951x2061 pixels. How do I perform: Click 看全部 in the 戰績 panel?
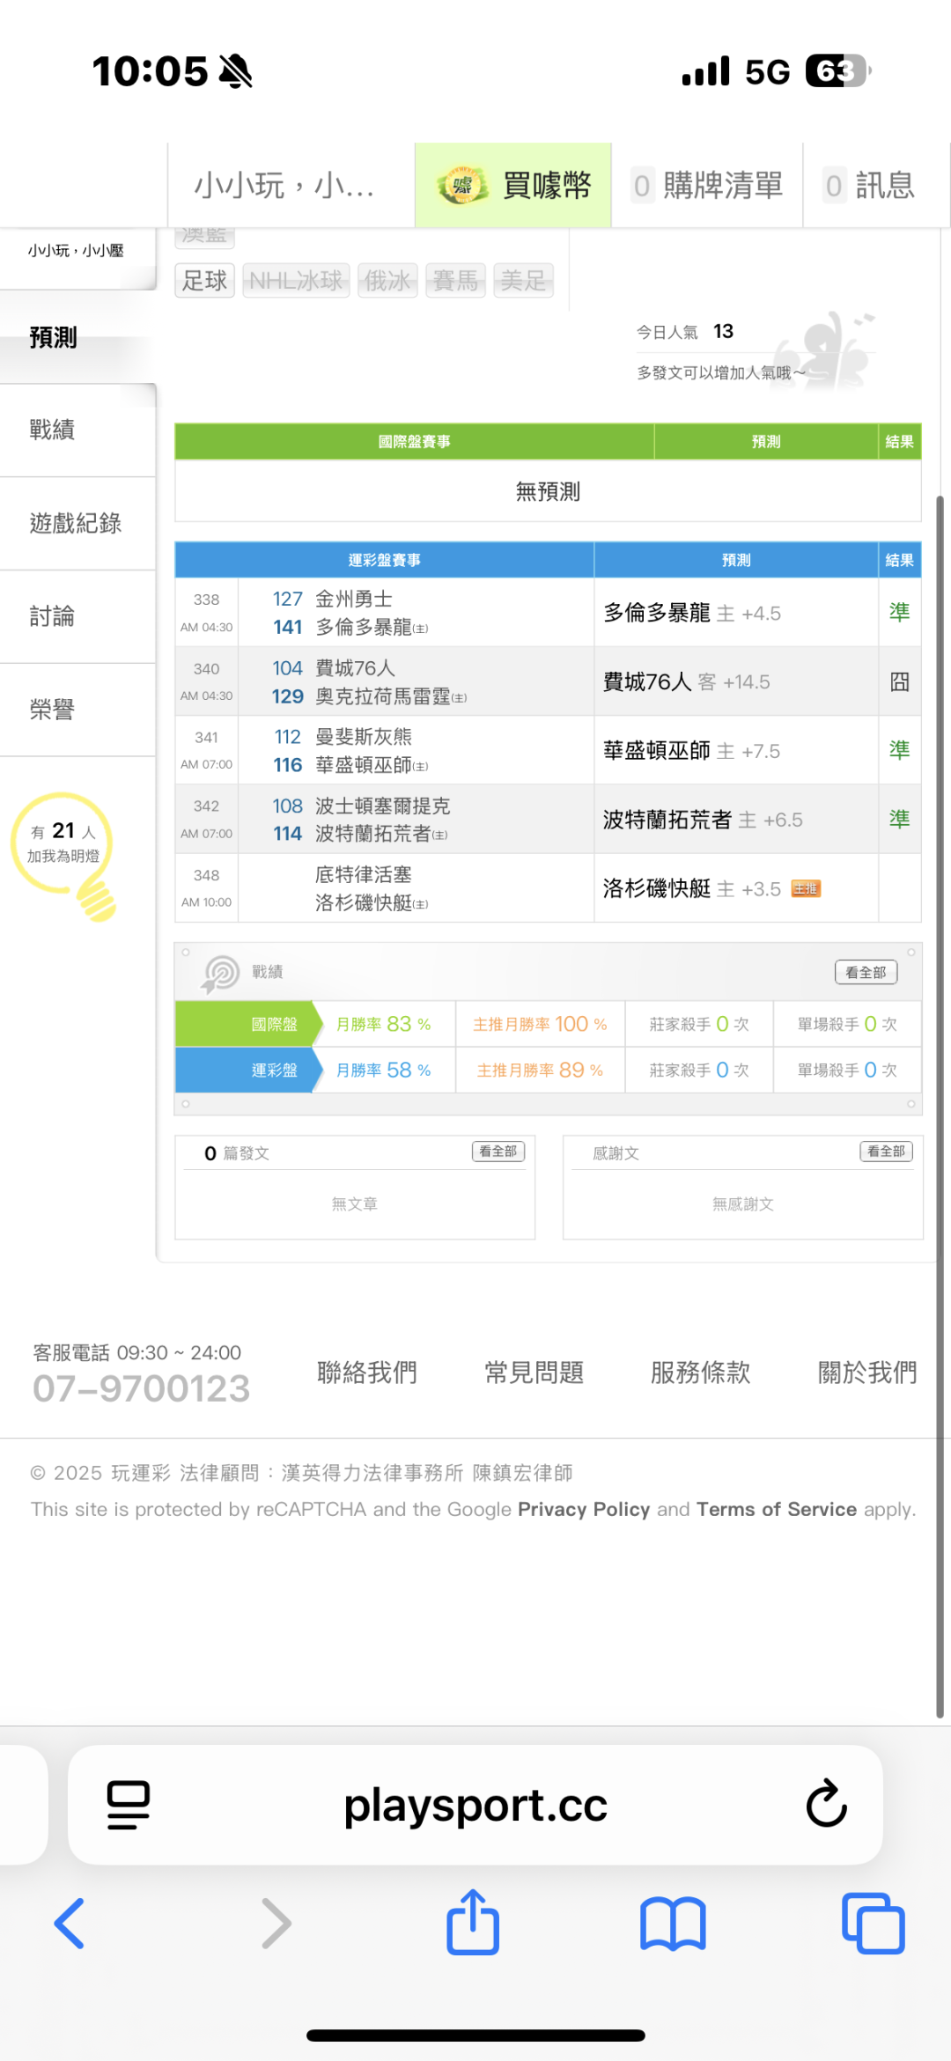click(x=866, y=972)
